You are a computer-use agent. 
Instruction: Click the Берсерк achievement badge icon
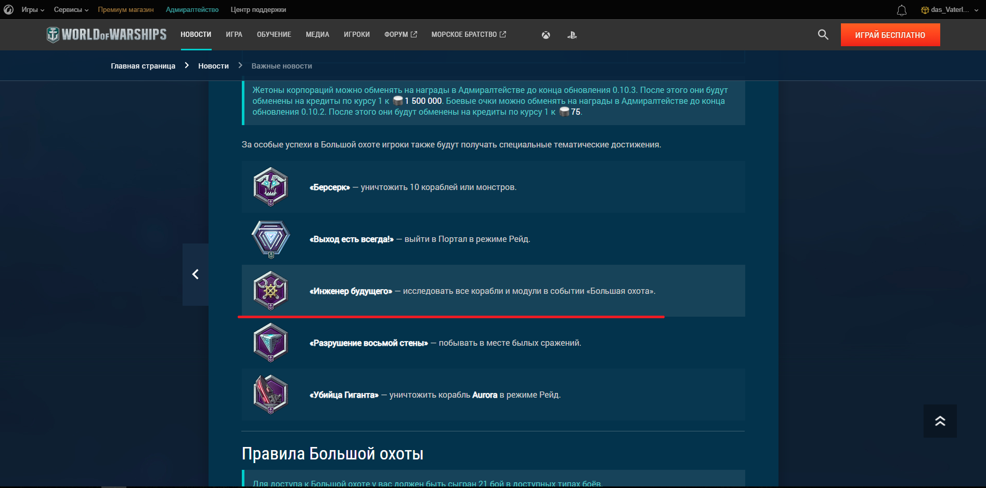tap(270, 187)
